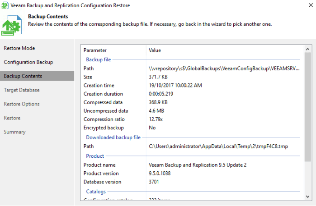Image resolution: width=316 pixels, height=206 pixels.
Task: Open the Summary step
Action: tap(15, 132)
